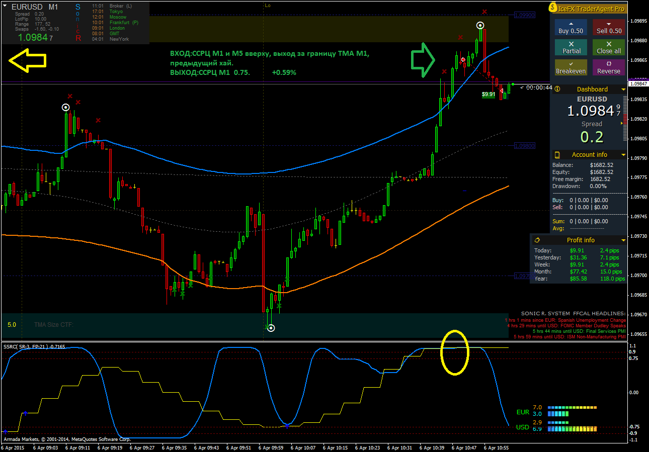Click the Dashboard info icon

(557, 89)
